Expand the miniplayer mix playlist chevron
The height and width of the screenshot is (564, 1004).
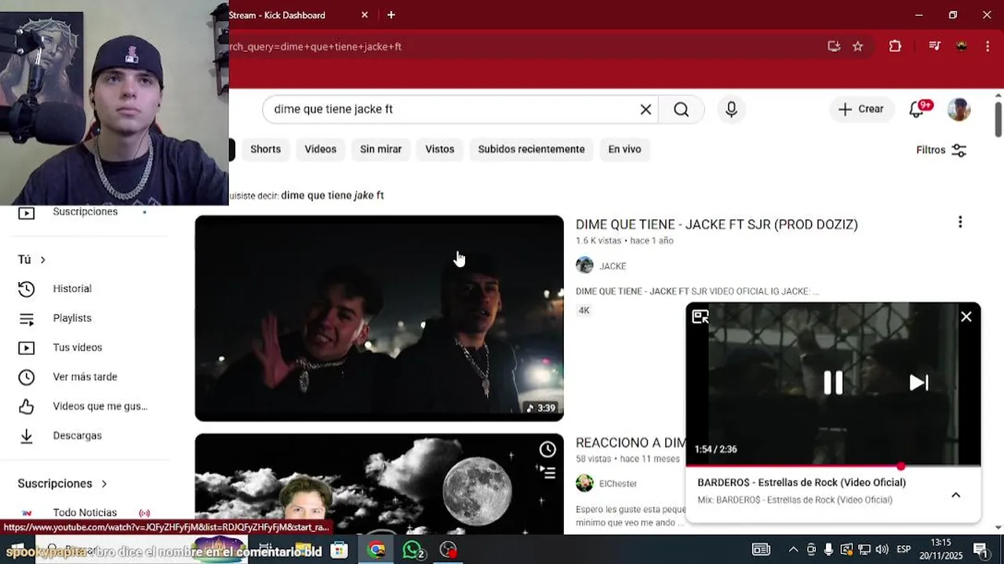955,494
